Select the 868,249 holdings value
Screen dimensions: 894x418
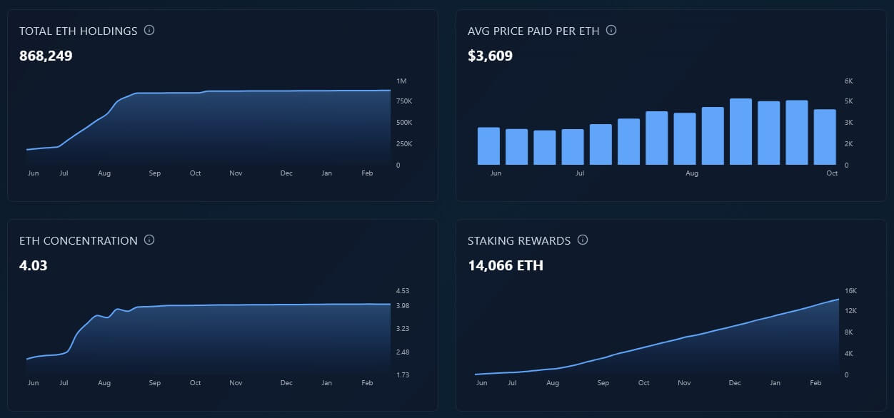(45, 56)
